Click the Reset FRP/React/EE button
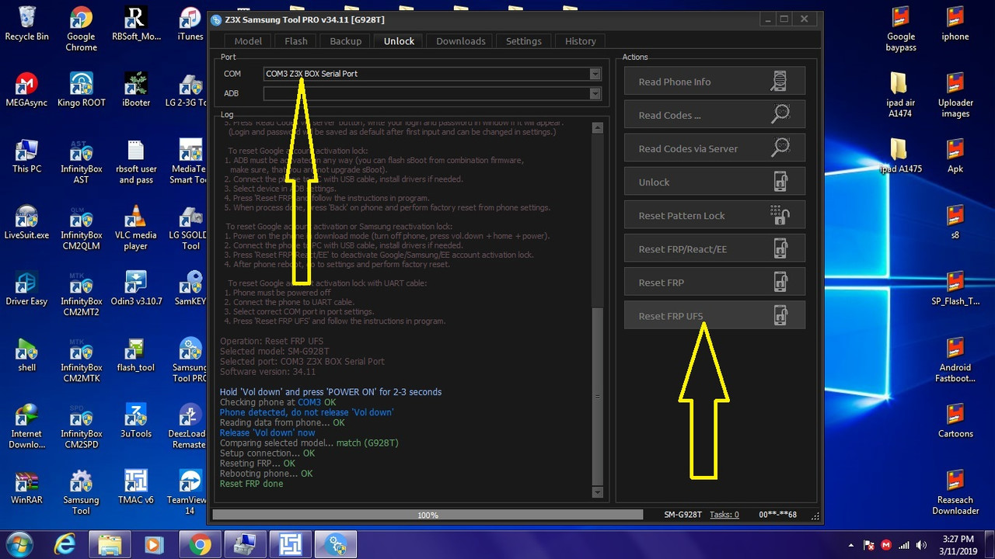 (x=714, y=248)
